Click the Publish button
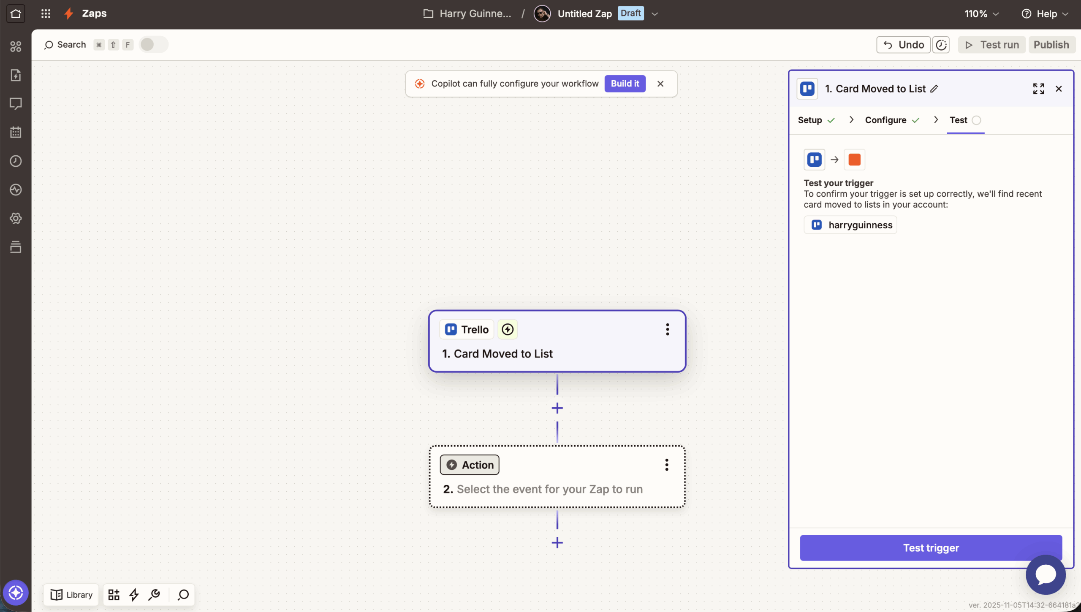Image resolution: width=1081 pixels, height=612 pixels. coord(1051,45)
